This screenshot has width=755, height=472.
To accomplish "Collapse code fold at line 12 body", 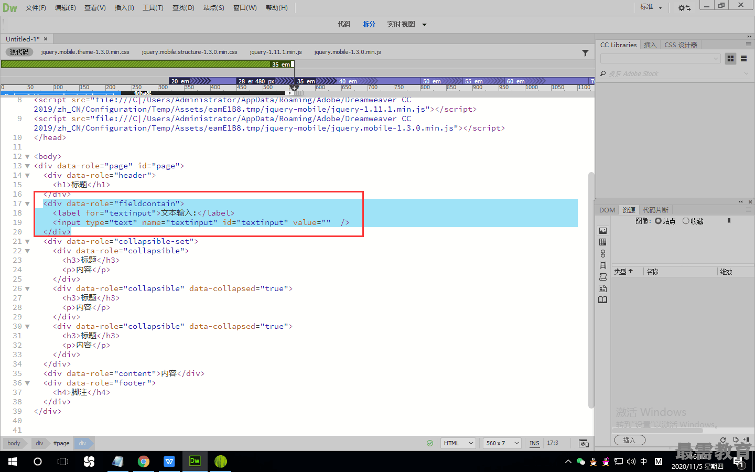I will tap(27, 156).
